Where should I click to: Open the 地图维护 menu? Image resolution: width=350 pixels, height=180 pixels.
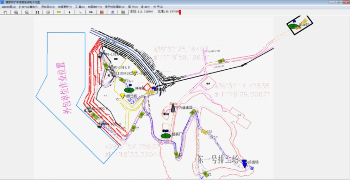point(95,7)
